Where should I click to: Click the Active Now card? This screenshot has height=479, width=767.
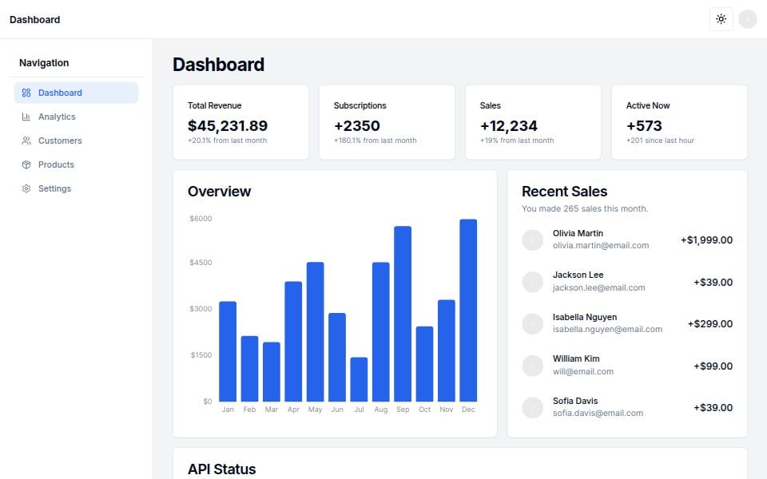click(x=678, y=121)
